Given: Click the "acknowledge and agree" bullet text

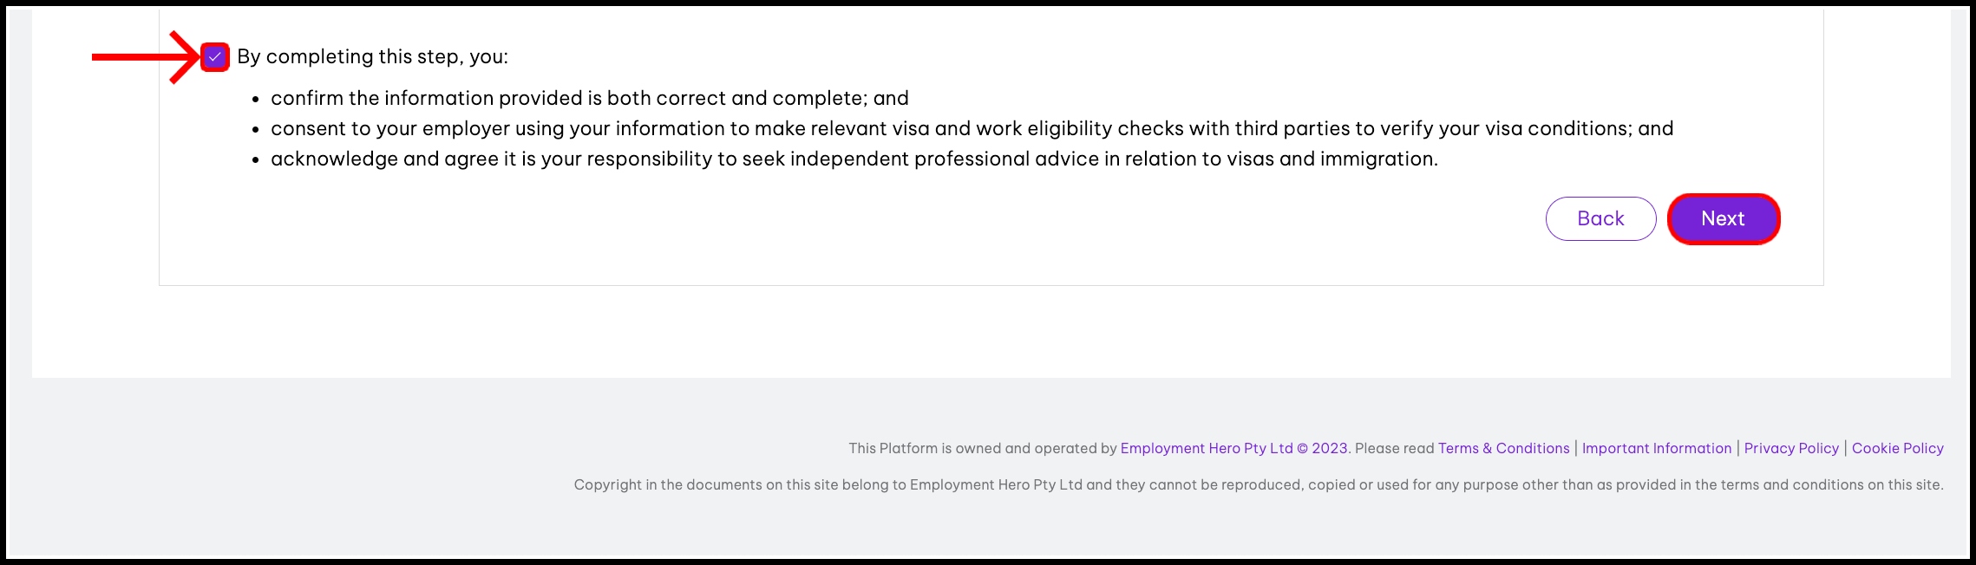Looking at the screenshot, I should point(854,159).
